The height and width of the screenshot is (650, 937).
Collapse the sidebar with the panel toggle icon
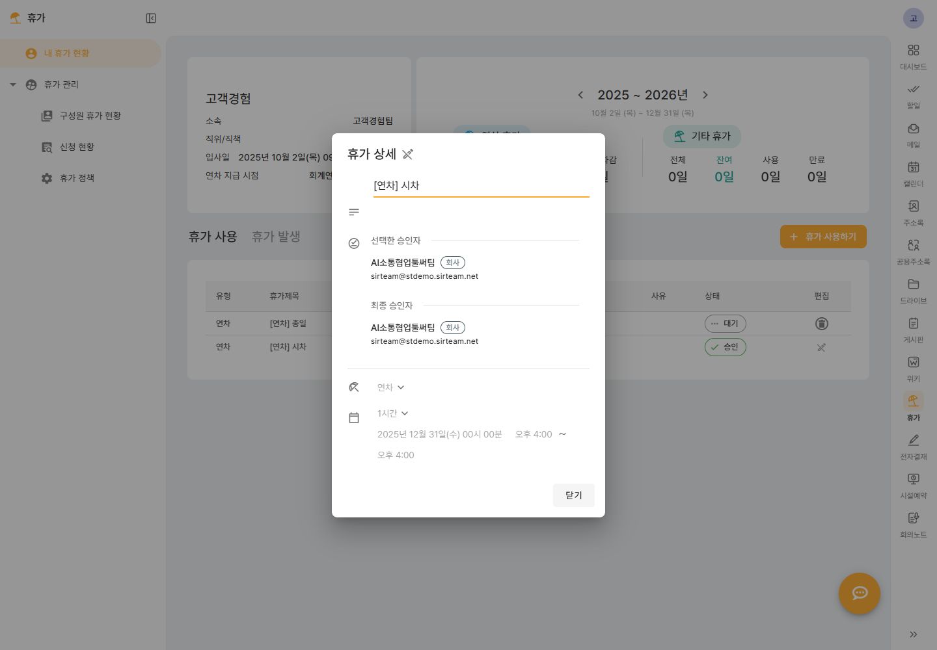[x=151, y=18]
